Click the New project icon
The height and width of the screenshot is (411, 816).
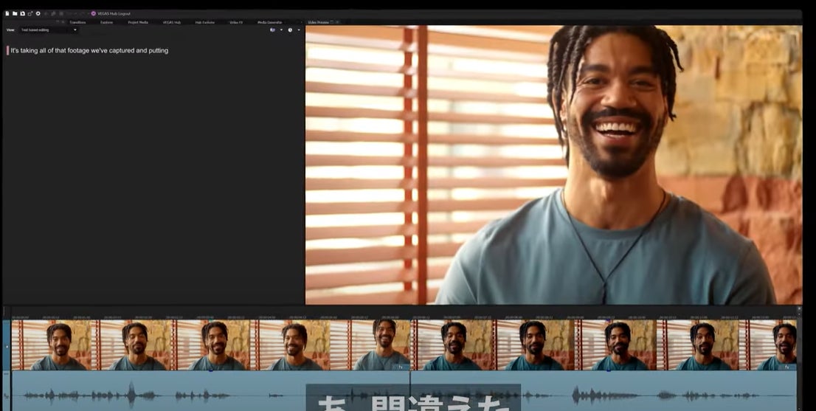coord(7,13)
